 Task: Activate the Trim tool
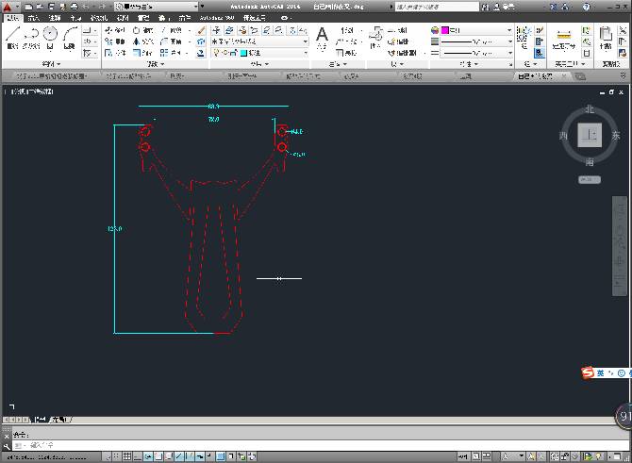173,30
